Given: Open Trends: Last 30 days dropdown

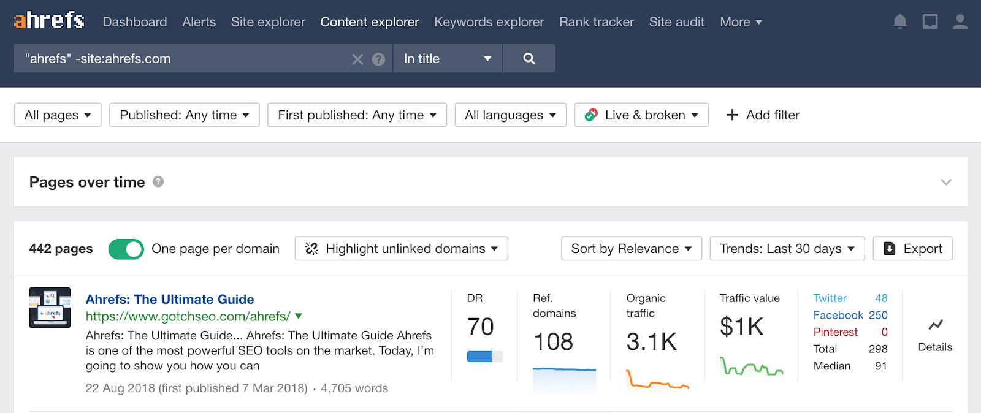Looking at the screenshot, I should [x=787, y=248].
